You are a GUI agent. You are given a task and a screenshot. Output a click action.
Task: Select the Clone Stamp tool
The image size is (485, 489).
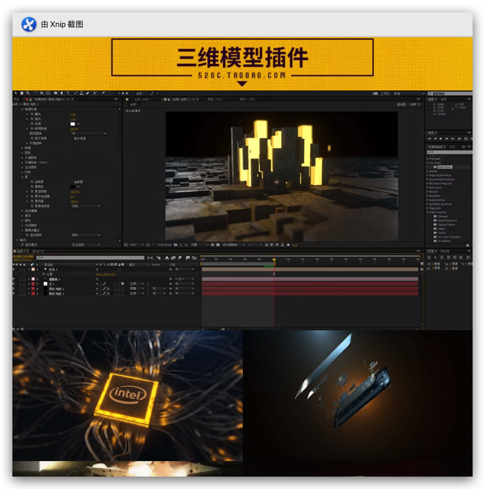(82, 93)
